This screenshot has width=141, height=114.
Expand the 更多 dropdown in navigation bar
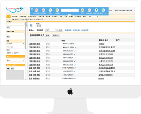[93, 16]
